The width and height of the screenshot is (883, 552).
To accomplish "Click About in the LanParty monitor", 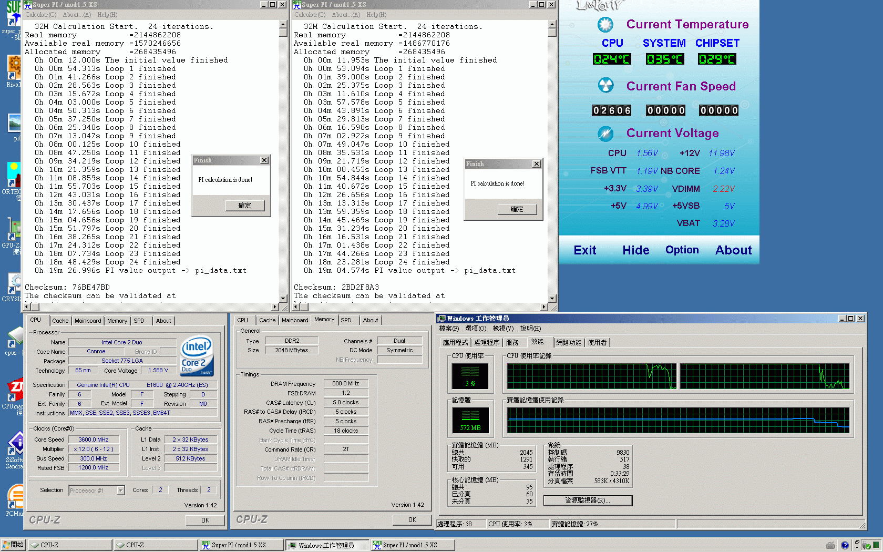I will (x=733, y=250).
